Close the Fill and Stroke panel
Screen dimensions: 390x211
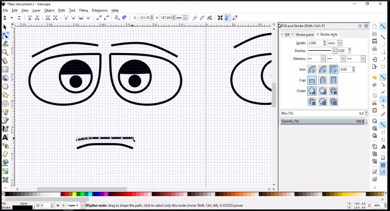tap(366, 26)
